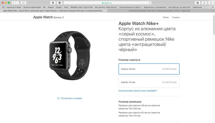Click the Apple Watch Nike+ product image

[x=70, y=55]
